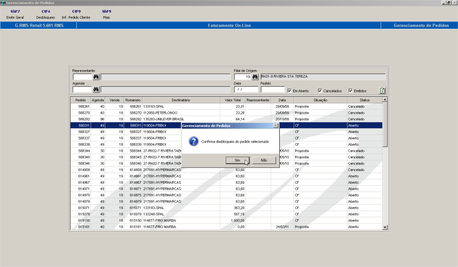
Task: Click date 24/03/11 cell
Action: point(282,227)
